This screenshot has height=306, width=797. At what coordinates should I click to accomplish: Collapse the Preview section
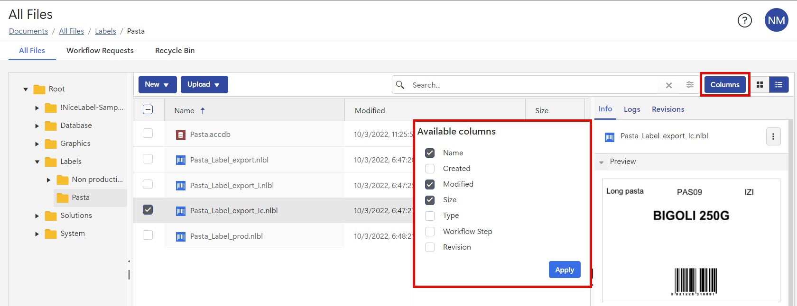pyautogui.click(x=602, y=162)
